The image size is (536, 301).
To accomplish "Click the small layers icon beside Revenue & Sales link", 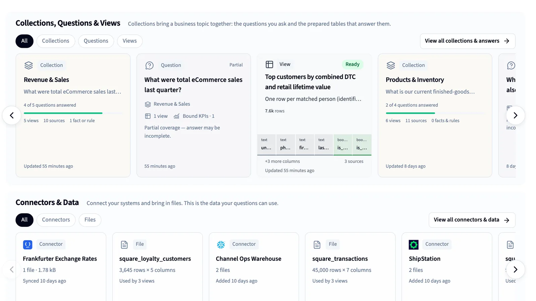I will (x=148, y=104).
